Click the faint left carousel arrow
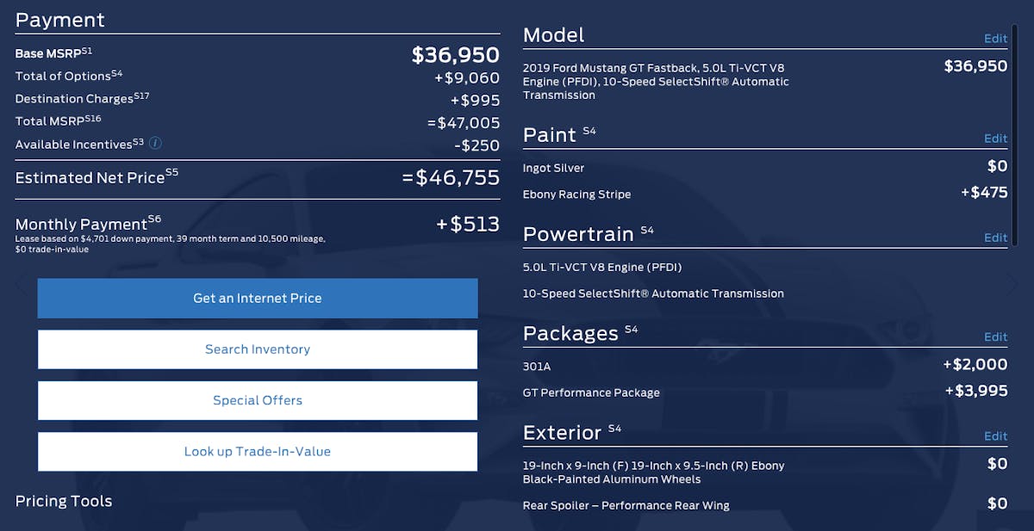Screen dimensions: 1034x531 pyautogui.click(x=22, y=285)
